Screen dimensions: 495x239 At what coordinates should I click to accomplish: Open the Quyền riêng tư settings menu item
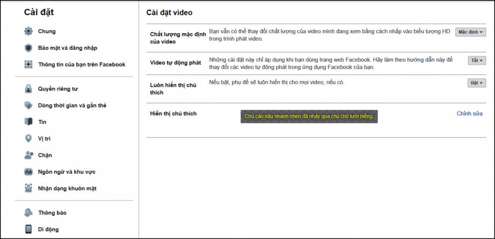[58, 89]
